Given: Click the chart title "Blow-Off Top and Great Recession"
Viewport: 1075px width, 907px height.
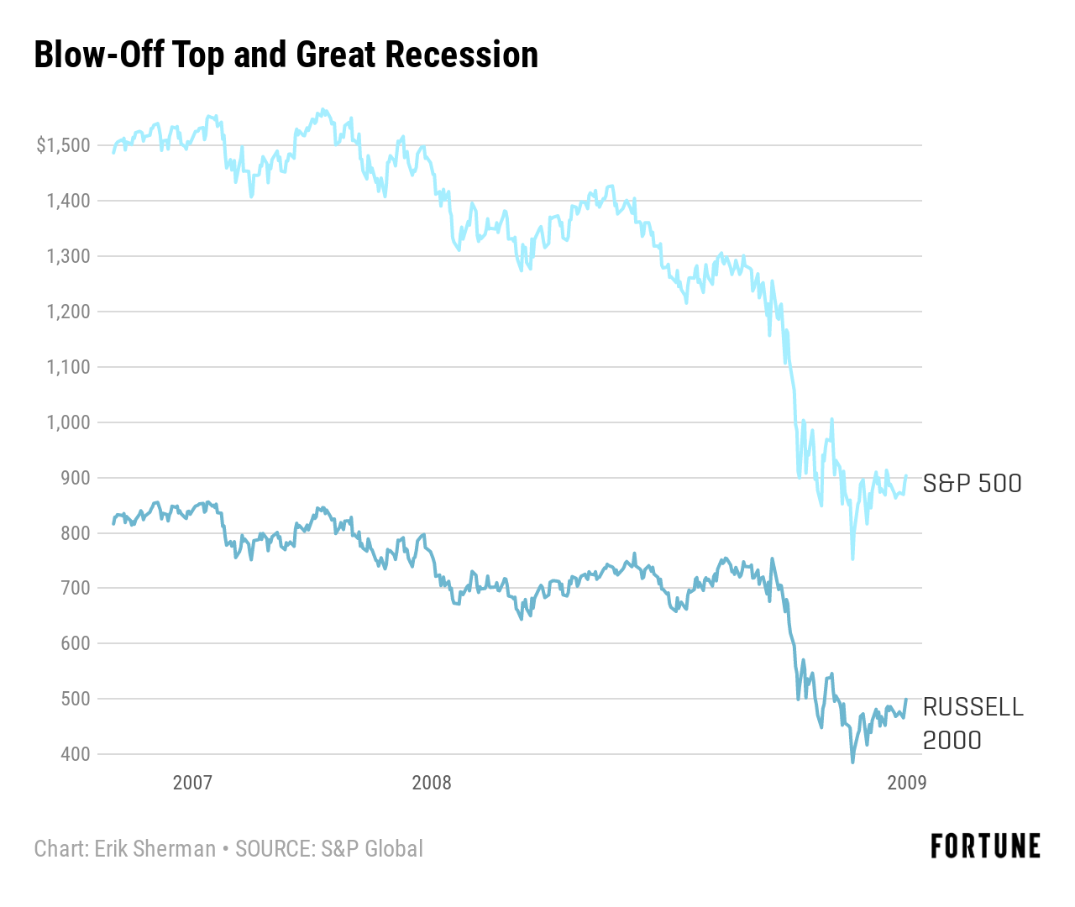Looking at the screenshot, I should point(286,55).
